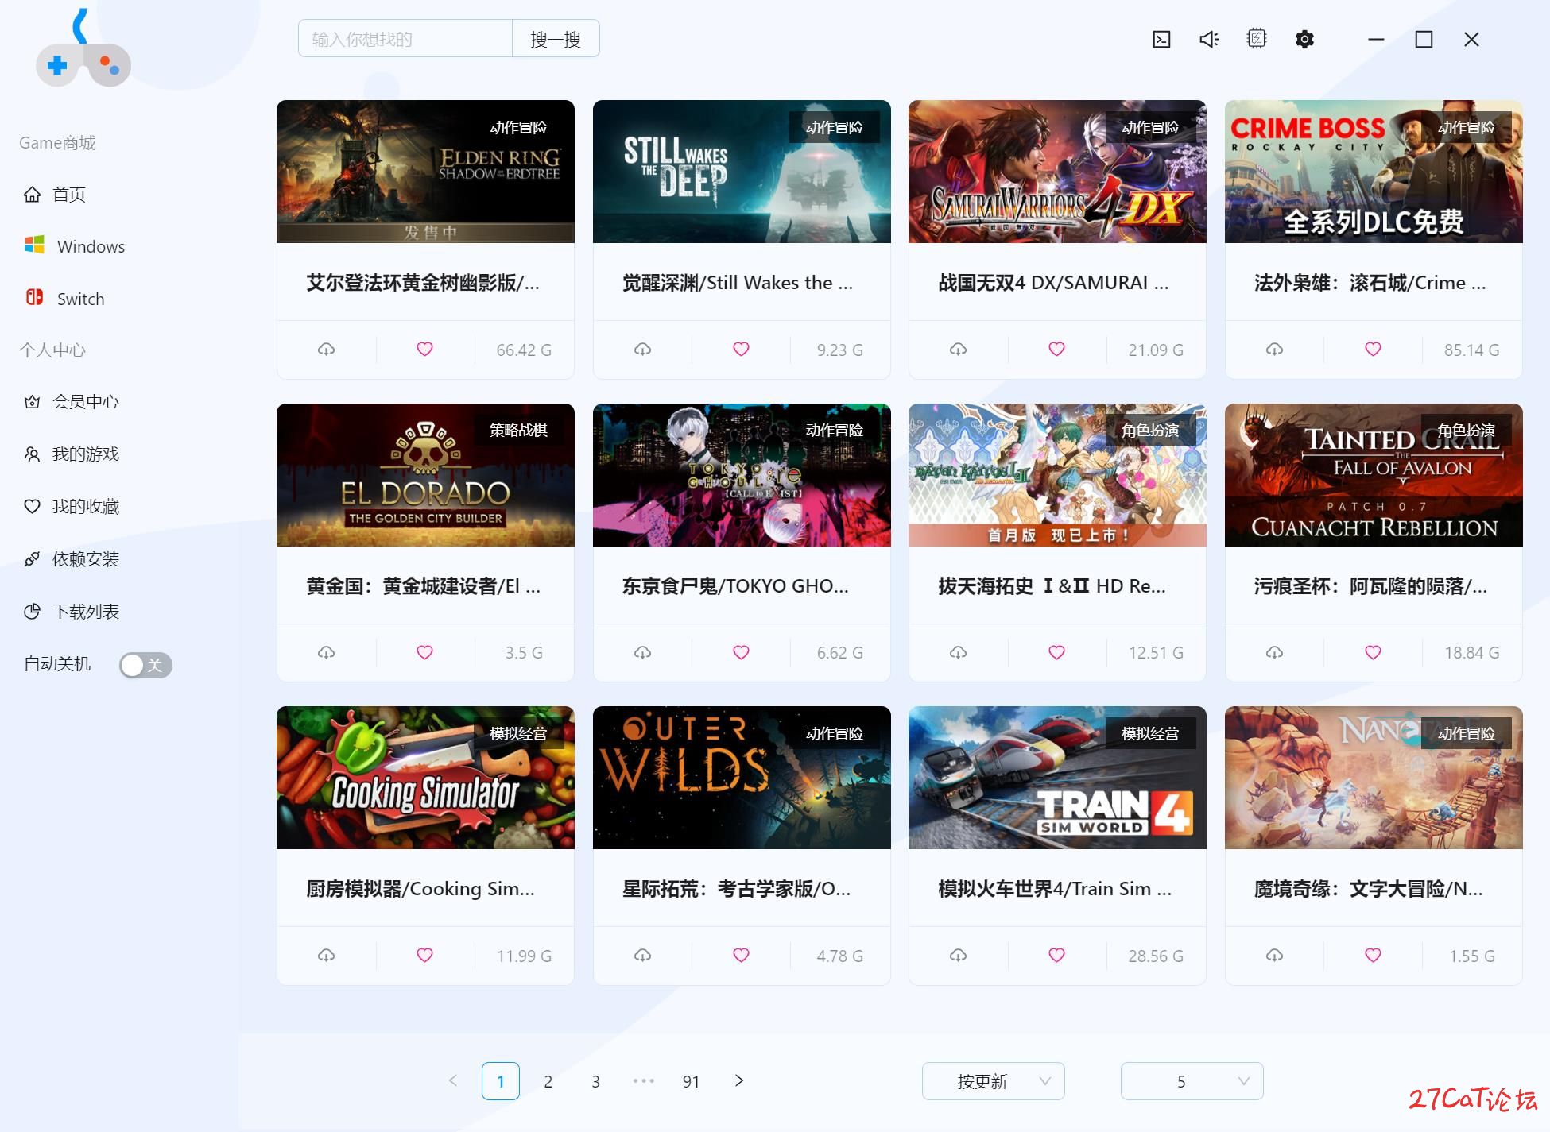Go to page 2

pos(548,1081)
